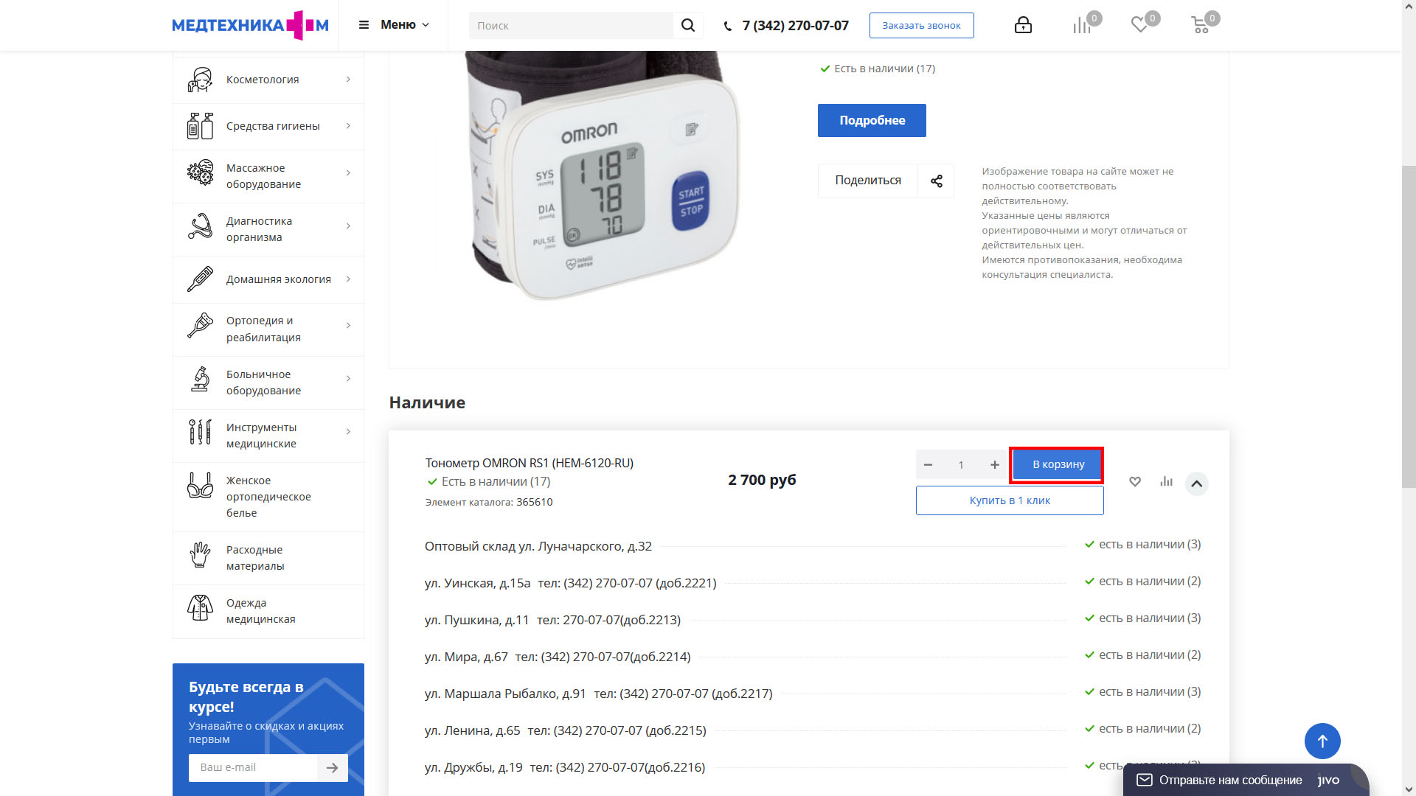Open the Medtechnika home logo

pos(250,25)
